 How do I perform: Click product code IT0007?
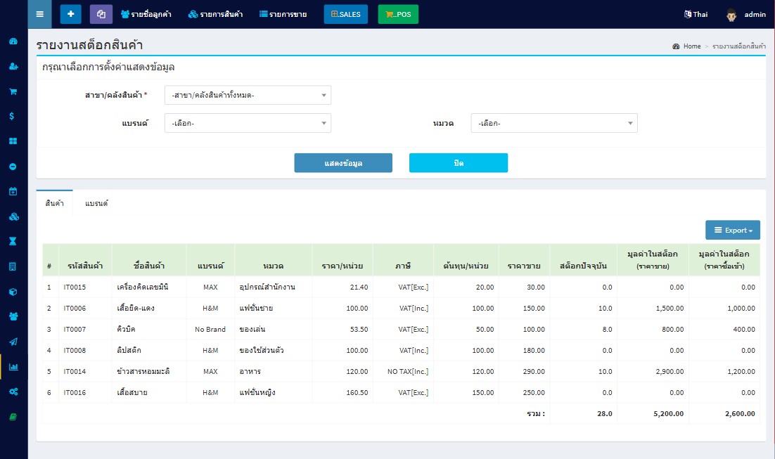click(75, 329)
